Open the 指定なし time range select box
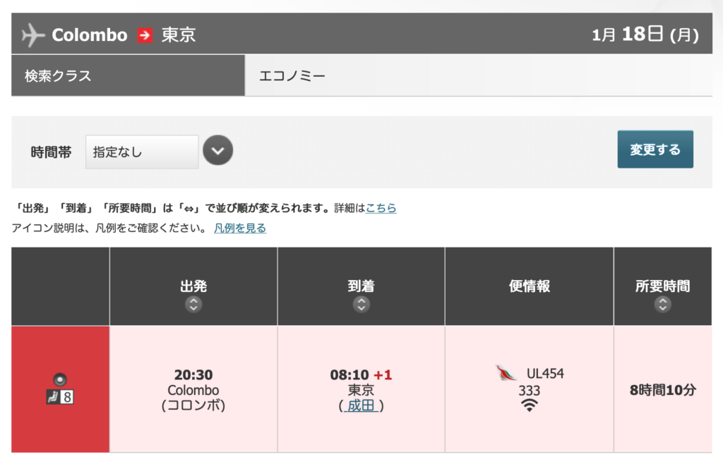 (x=142, y=152)
